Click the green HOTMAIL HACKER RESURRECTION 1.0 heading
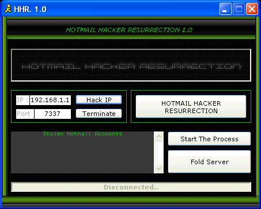 pos(129,30)
